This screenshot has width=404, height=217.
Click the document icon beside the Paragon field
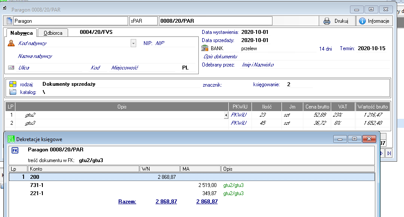pos(9,21)
